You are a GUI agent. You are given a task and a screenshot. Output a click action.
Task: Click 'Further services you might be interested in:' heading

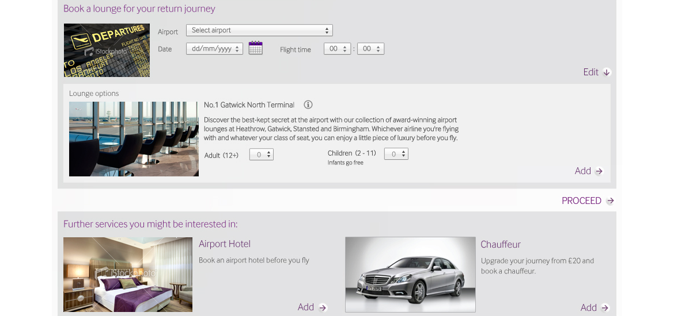tap(150, 224)
